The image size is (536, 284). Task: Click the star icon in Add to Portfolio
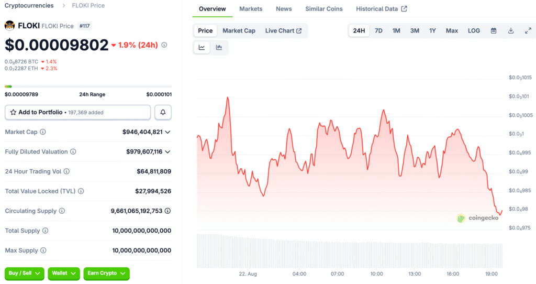tap(13, 112)
